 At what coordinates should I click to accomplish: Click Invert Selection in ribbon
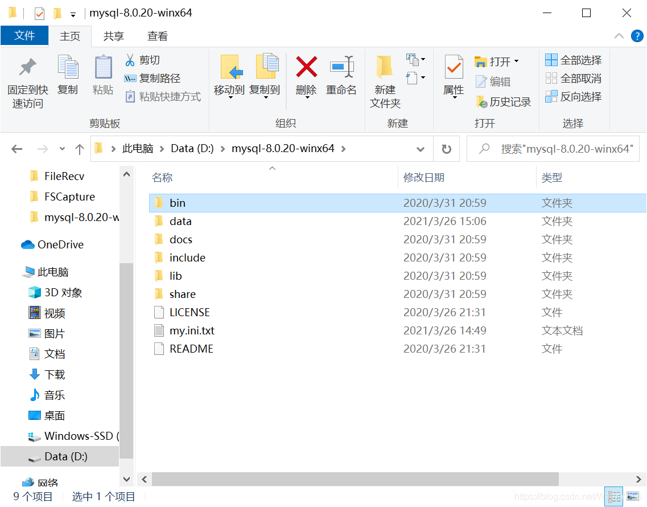[573, 97]
